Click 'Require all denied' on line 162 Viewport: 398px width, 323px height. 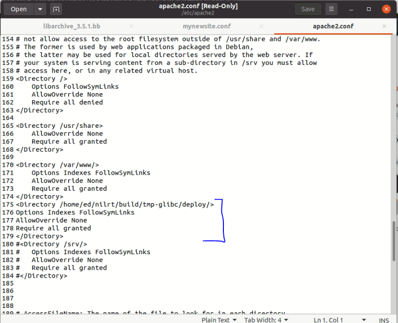(x=67, y=102)
